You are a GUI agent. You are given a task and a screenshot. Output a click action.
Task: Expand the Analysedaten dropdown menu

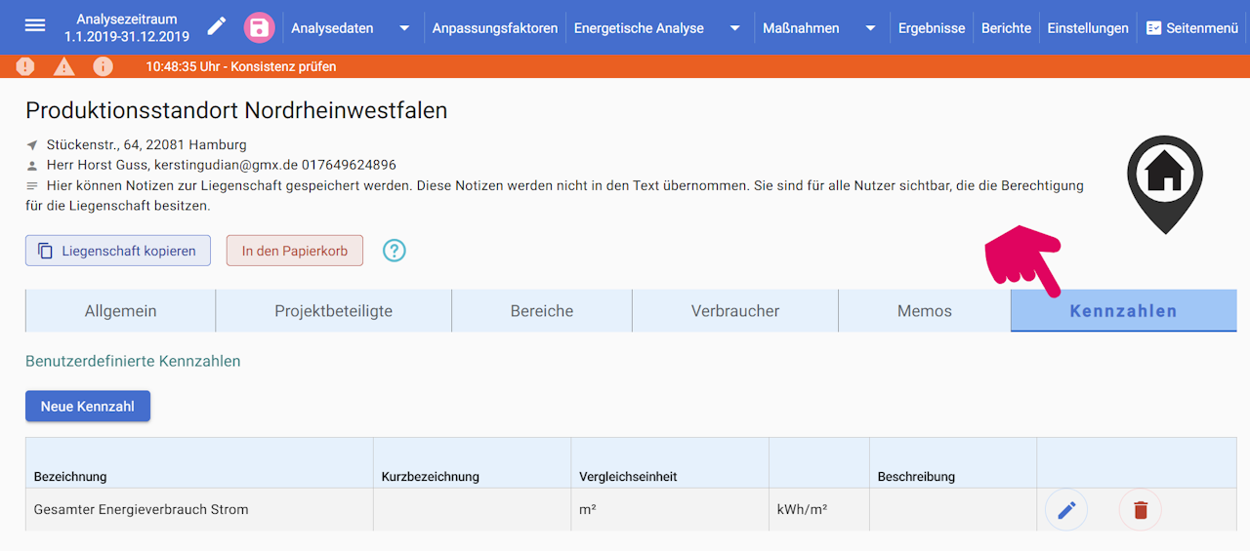404,28
